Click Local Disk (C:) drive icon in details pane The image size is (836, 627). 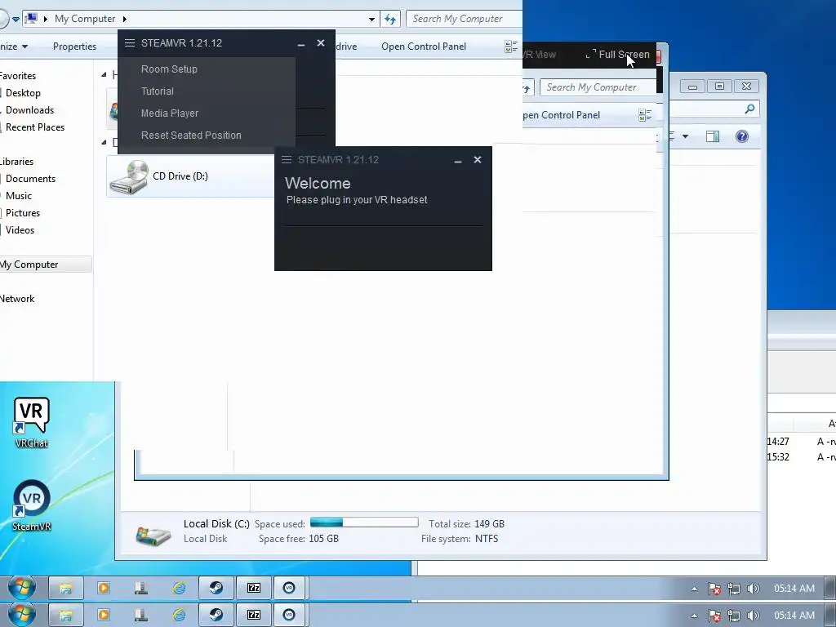pos(153,535)
